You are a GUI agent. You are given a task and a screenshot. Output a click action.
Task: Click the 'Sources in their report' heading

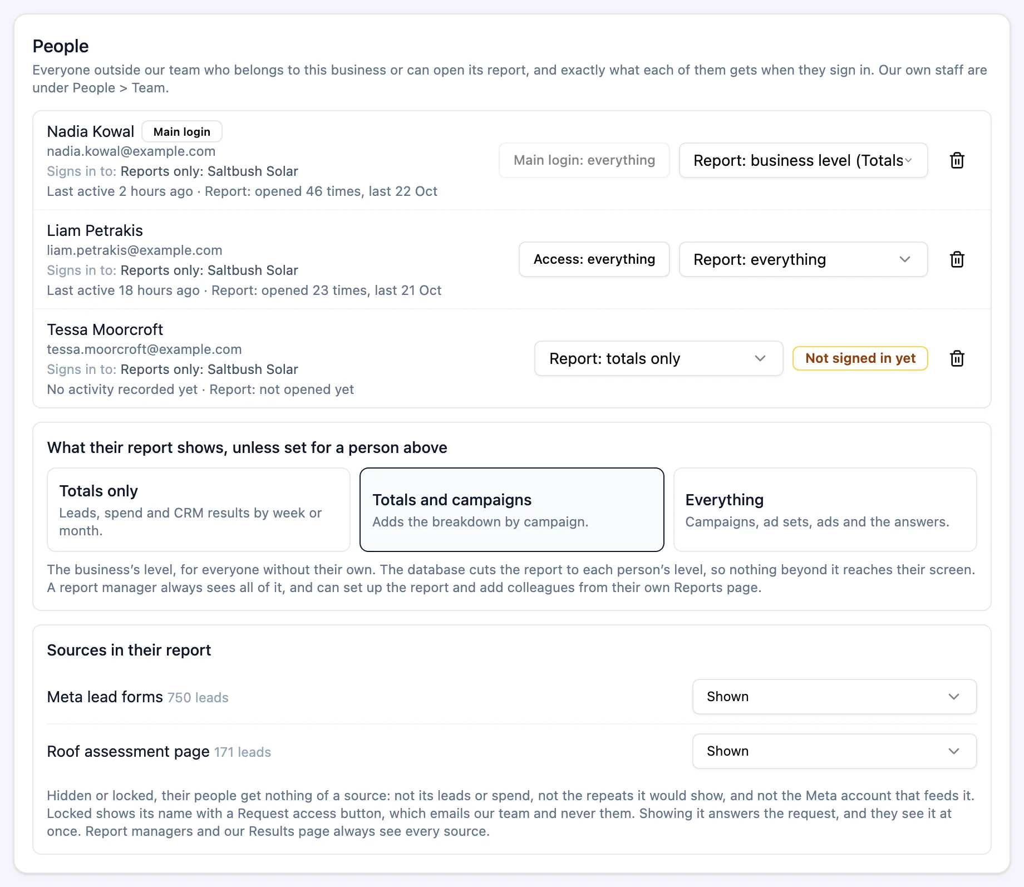click(x=129, y=650)
